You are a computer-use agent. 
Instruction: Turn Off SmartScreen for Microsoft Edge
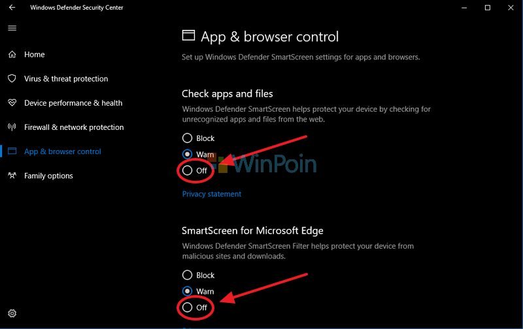point(188,307)
